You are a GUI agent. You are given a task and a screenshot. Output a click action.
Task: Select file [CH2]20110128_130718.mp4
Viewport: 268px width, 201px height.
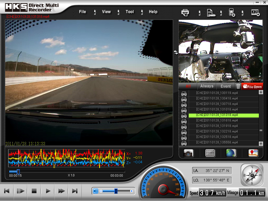pyautogui.click(x=224, y=104)
